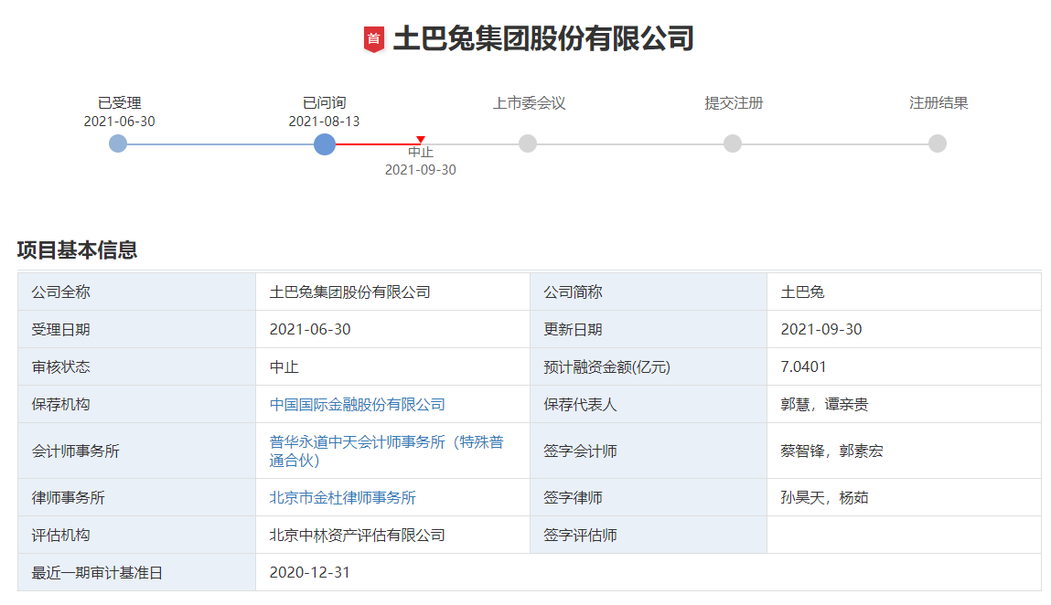The image size is (1051, 605).
Task: Select the 预计融资金额 value 7.0401
Action: point(802,366)
